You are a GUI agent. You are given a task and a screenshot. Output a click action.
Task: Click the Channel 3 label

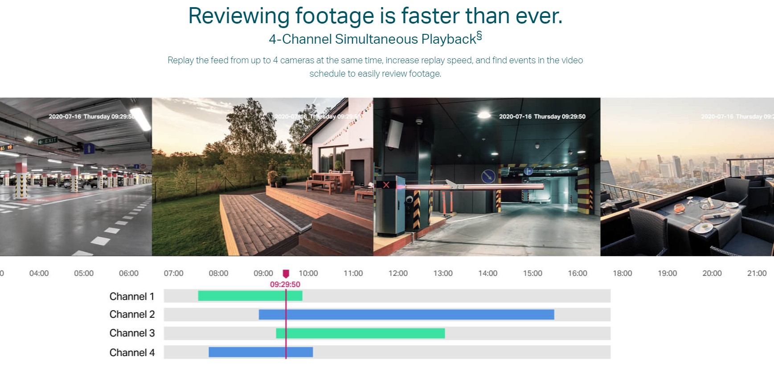[x=132, y=333]
